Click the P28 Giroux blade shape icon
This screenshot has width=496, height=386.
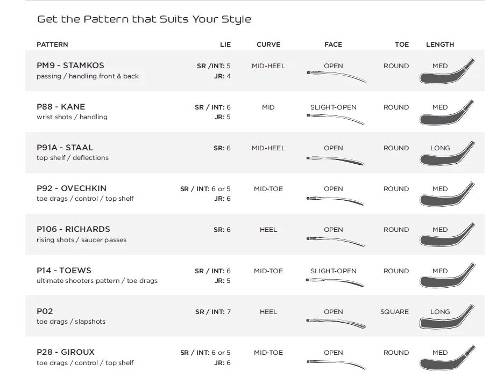(447, 359)
